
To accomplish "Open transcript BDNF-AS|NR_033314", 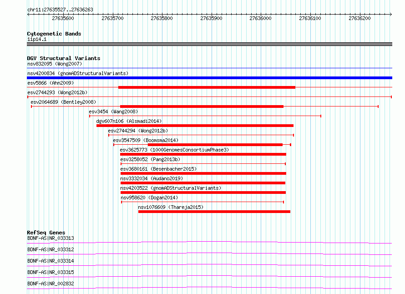I will [x=51, y=261].
